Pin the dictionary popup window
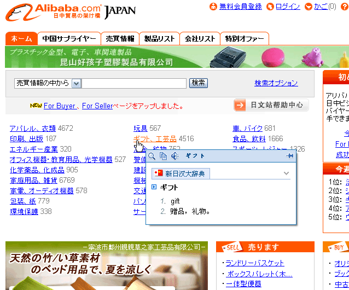 289,156
